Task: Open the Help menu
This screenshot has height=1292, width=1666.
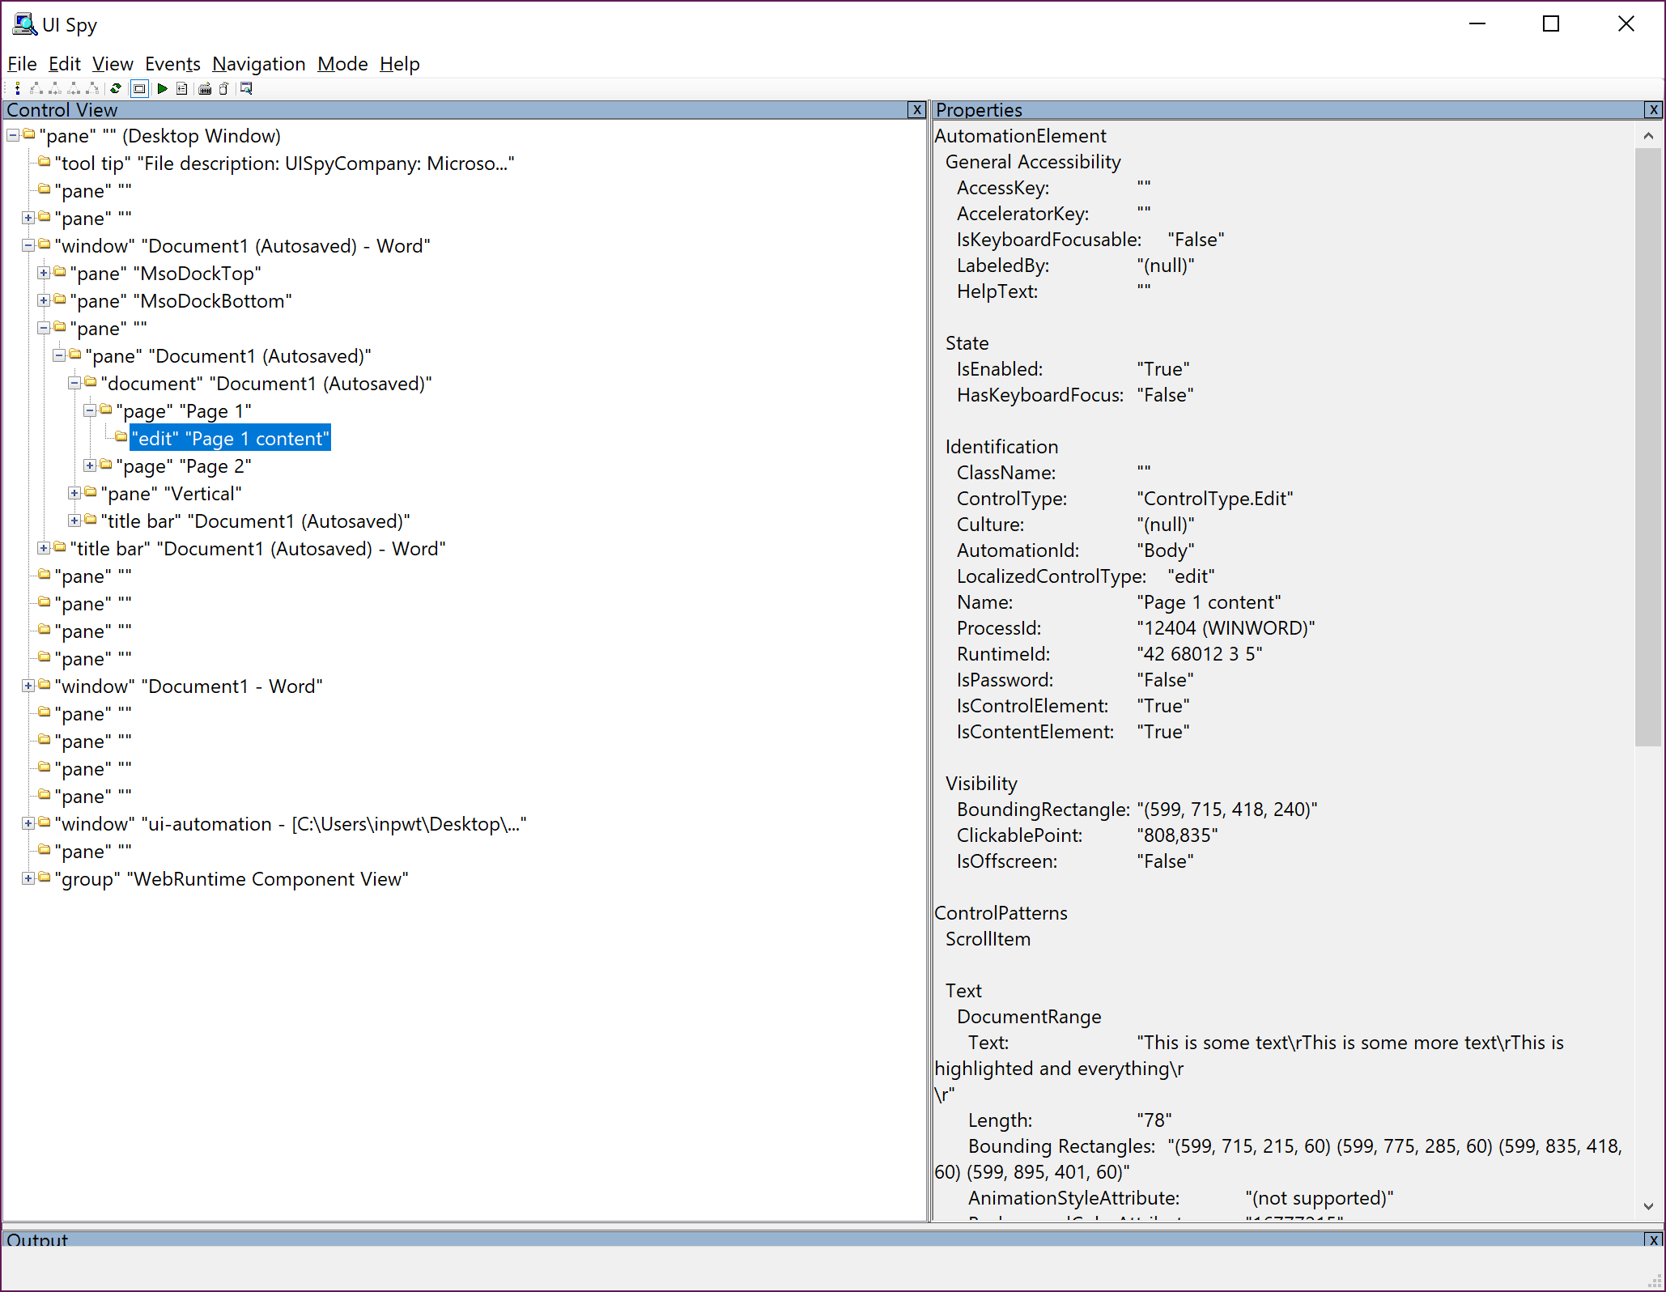Action: [x=400, y=64]
